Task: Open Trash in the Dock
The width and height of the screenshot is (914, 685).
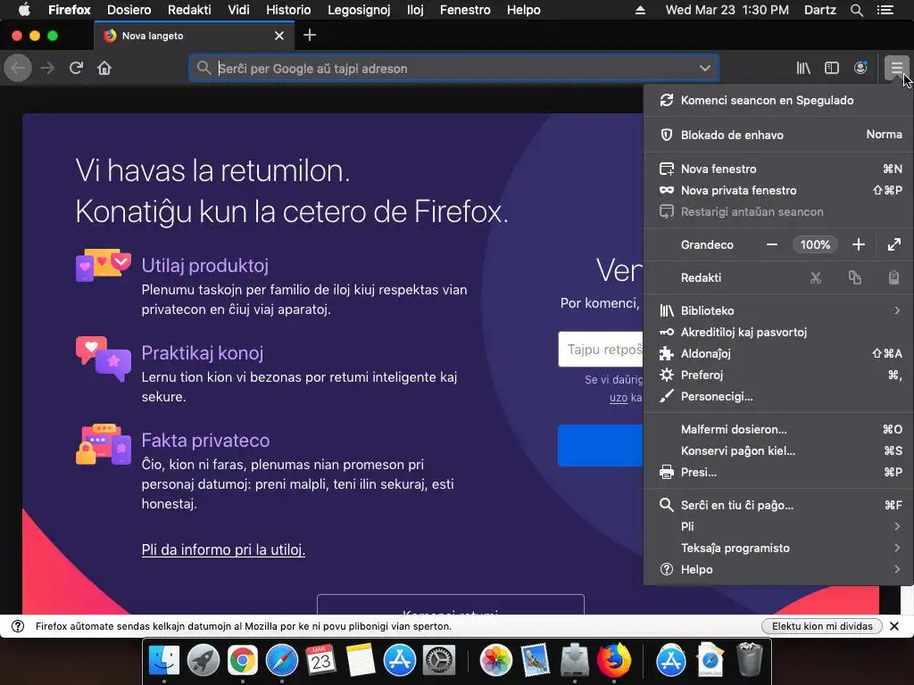Action: (749, 659)
